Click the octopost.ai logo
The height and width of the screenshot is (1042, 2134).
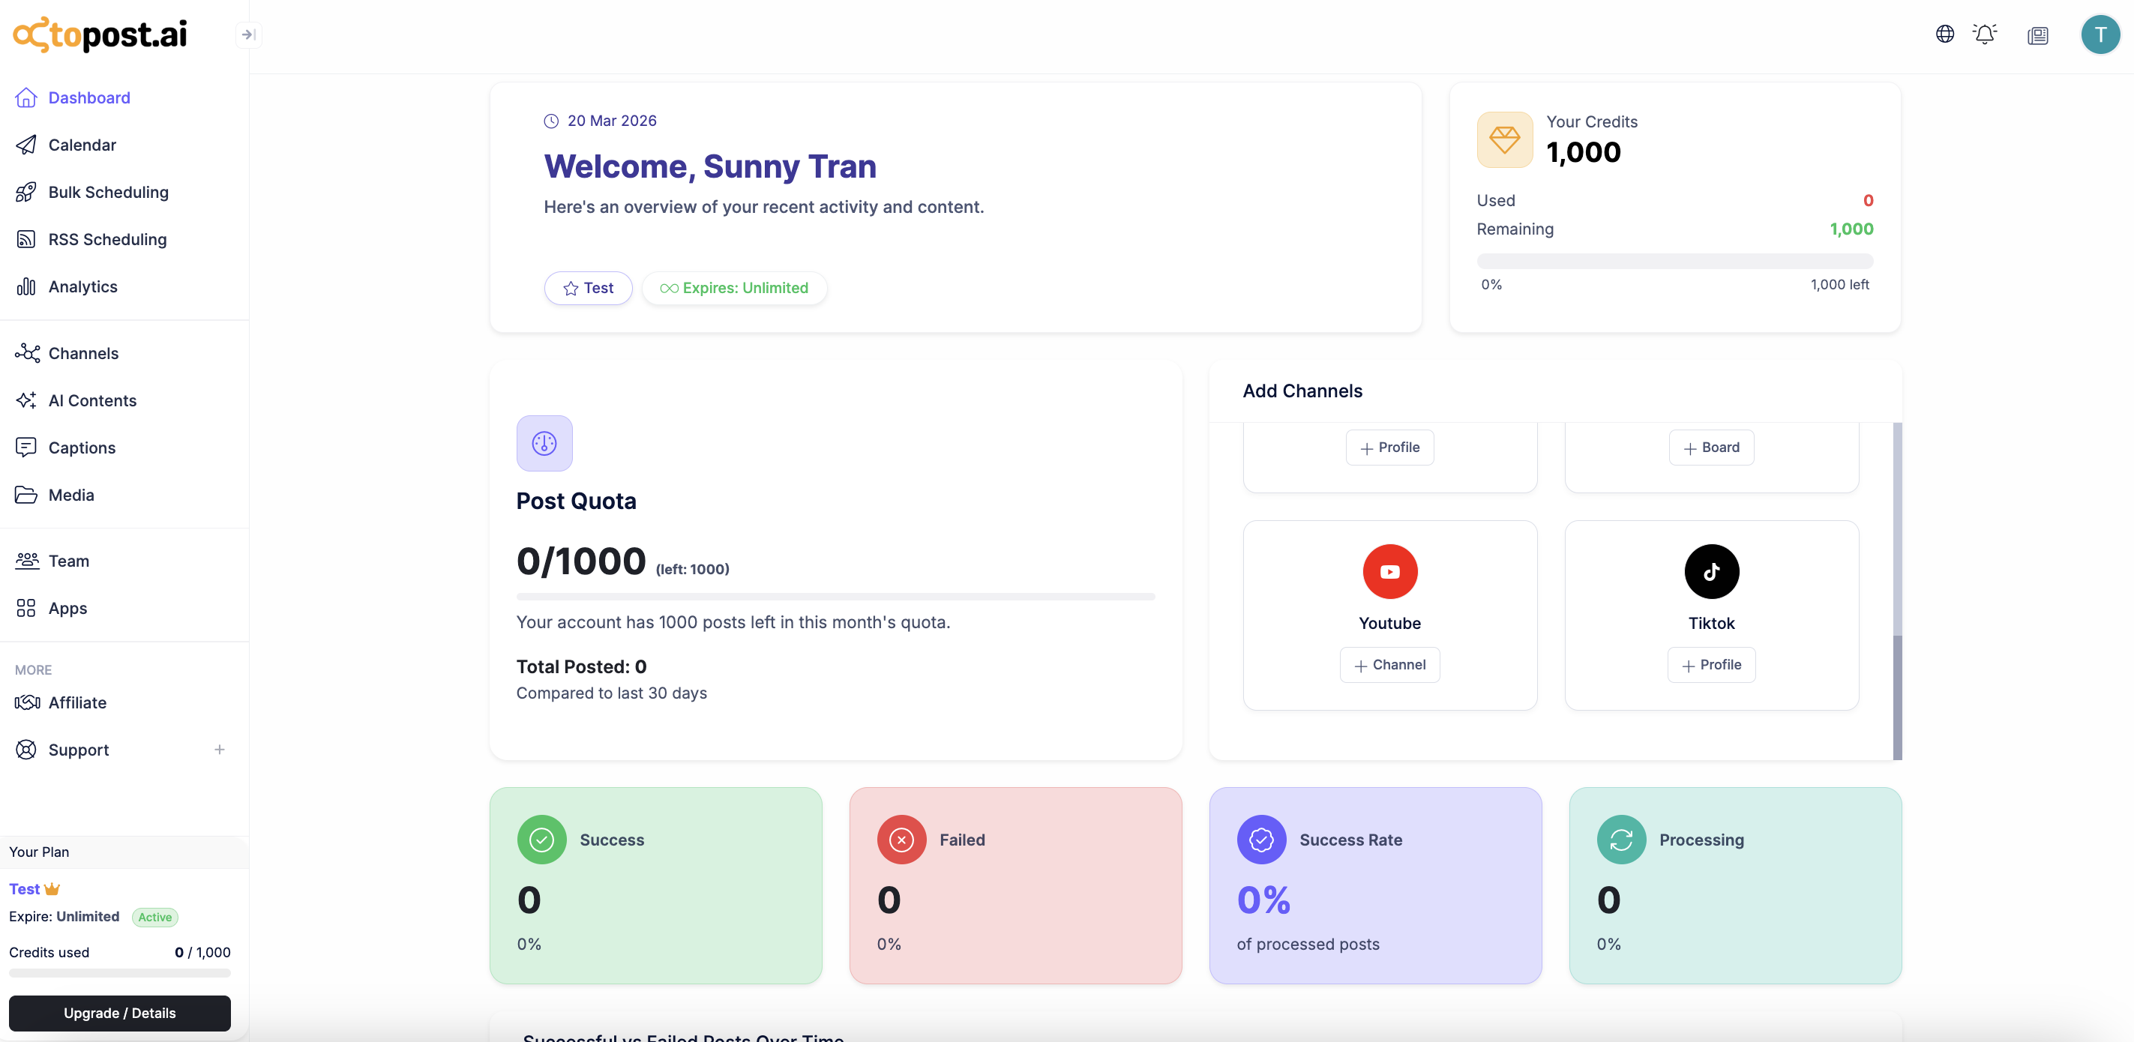pyautogui.click(x=100, y=34)
